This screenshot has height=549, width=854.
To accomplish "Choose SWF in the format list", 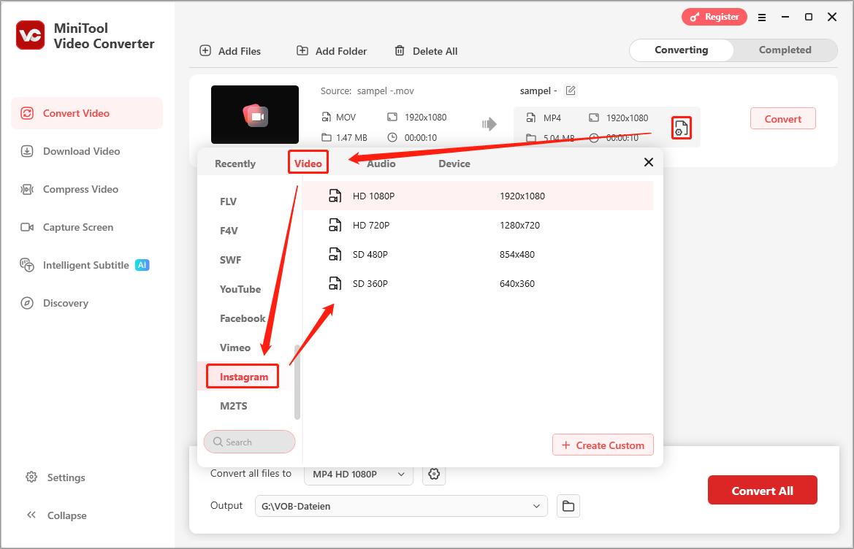I will tap(230, 260).
